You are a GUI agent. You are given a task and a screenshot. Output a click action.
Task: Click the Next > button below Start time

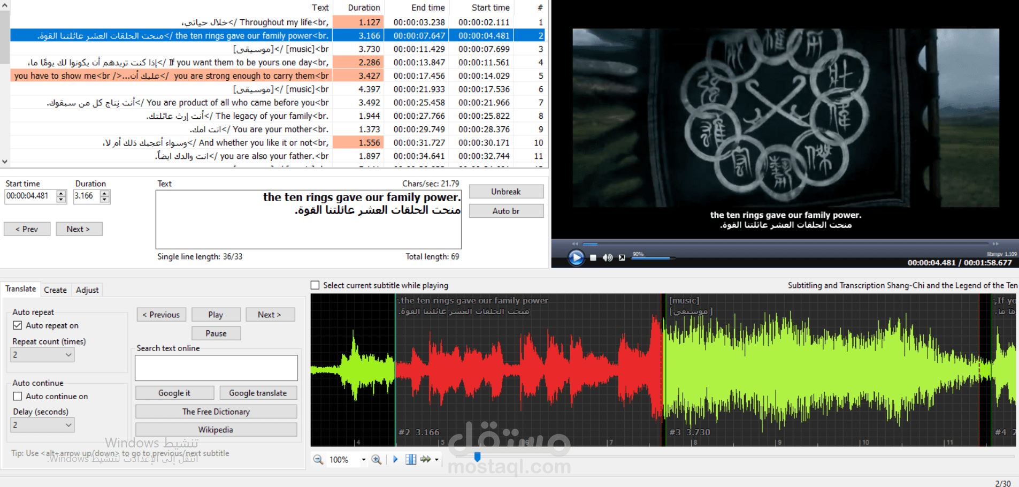78,229
